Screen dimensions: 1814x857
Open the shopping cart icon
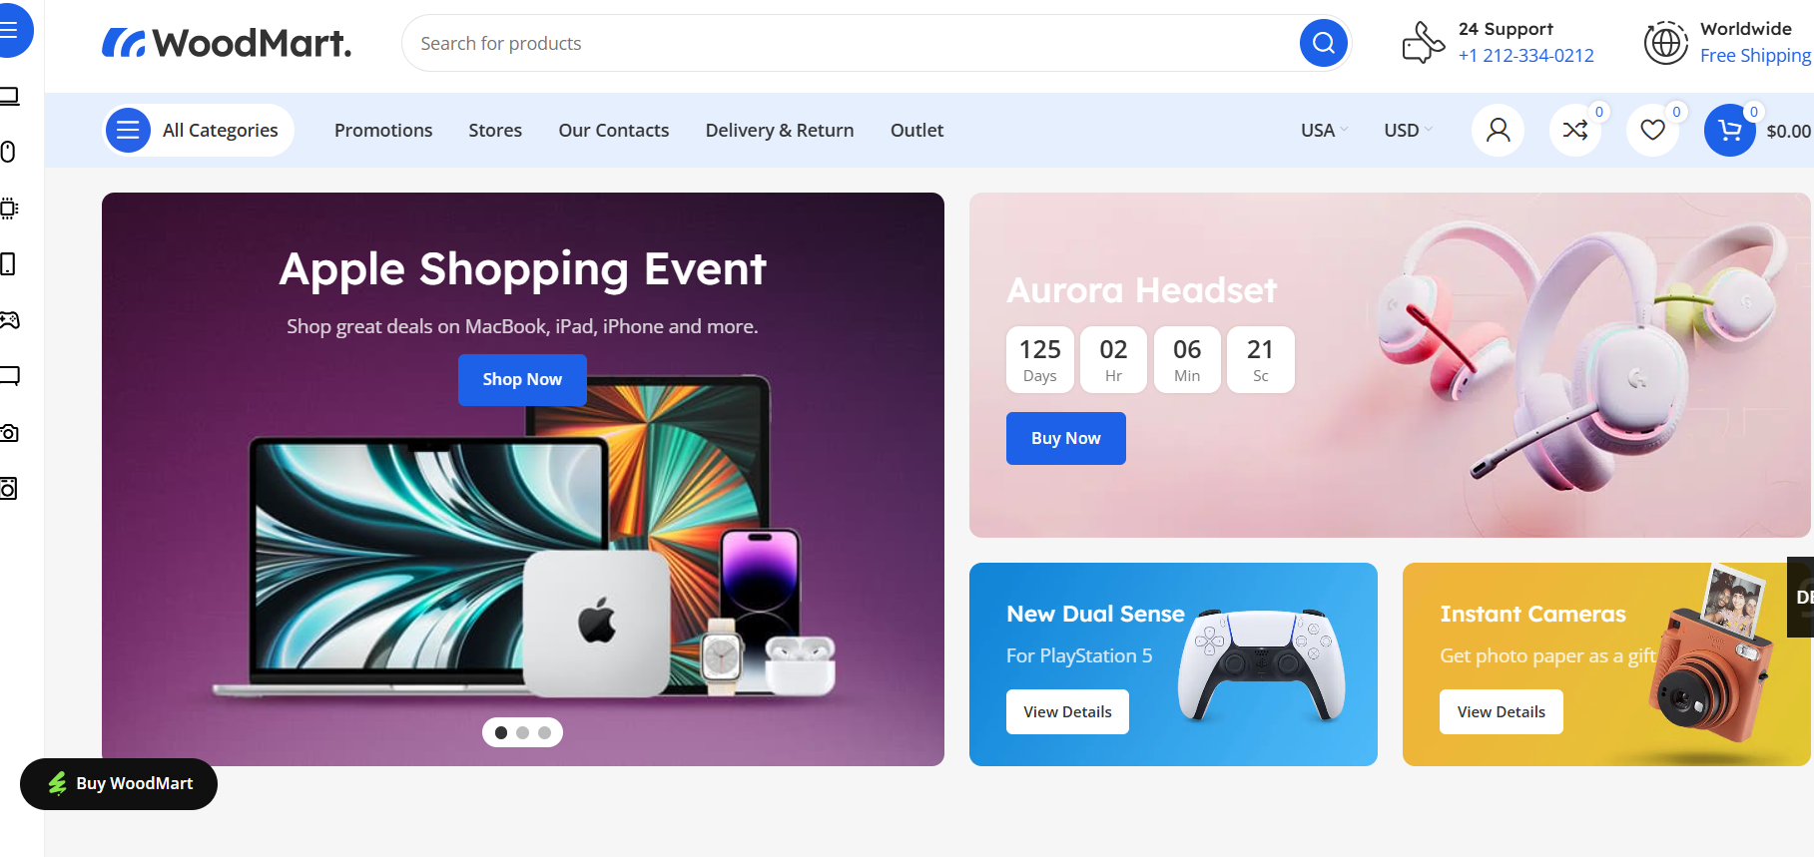[1730, 130]
